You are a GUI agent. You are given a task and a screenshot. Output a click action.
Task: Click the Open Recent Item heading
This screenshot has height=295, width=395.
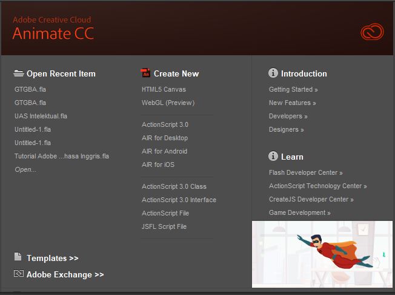61,73
